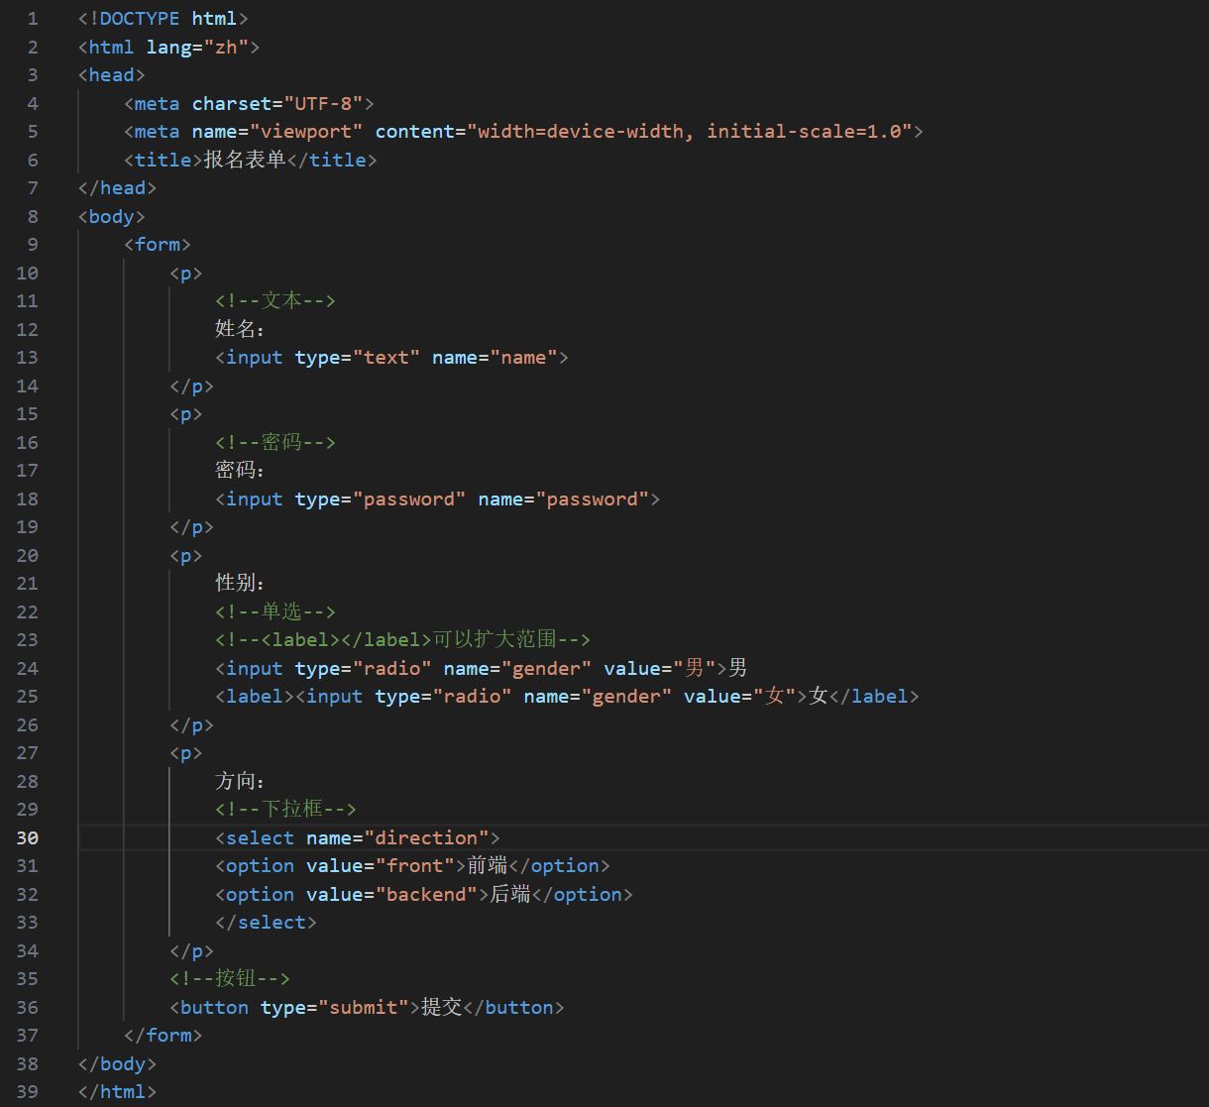This screenshot has height=1107, width=1209.
Task: Click the <!--单选--> comment
Action: pyautogui.click(x=275, y=611)
